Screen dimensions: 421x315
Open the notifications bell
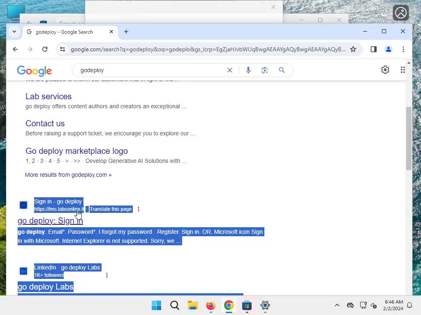(409, 305)
